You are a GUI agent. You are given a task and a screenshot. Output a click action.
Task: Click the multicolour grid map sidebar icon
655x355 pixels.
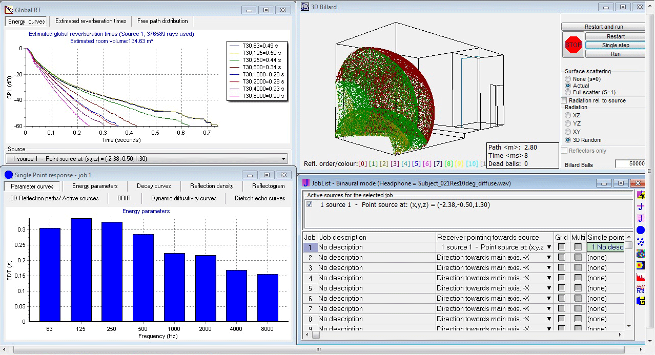640,254
